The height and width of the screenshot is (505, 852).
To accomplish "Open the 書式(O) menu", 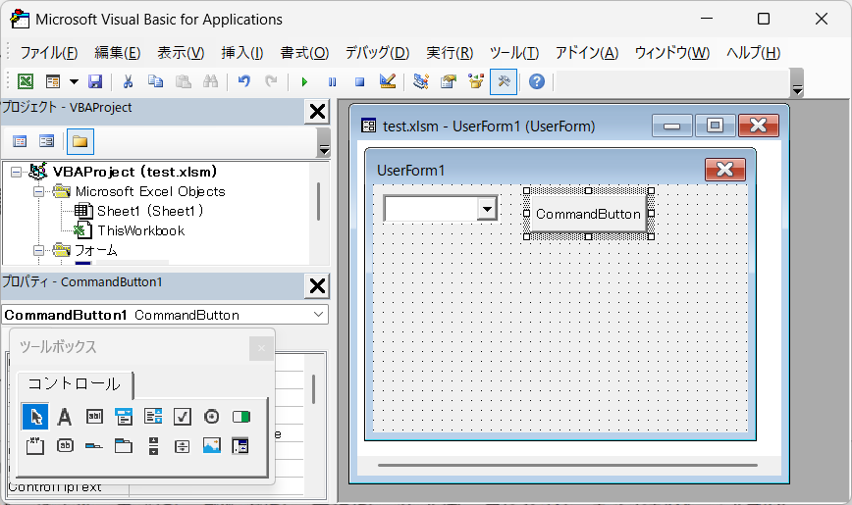I will (x=305, y=53).
